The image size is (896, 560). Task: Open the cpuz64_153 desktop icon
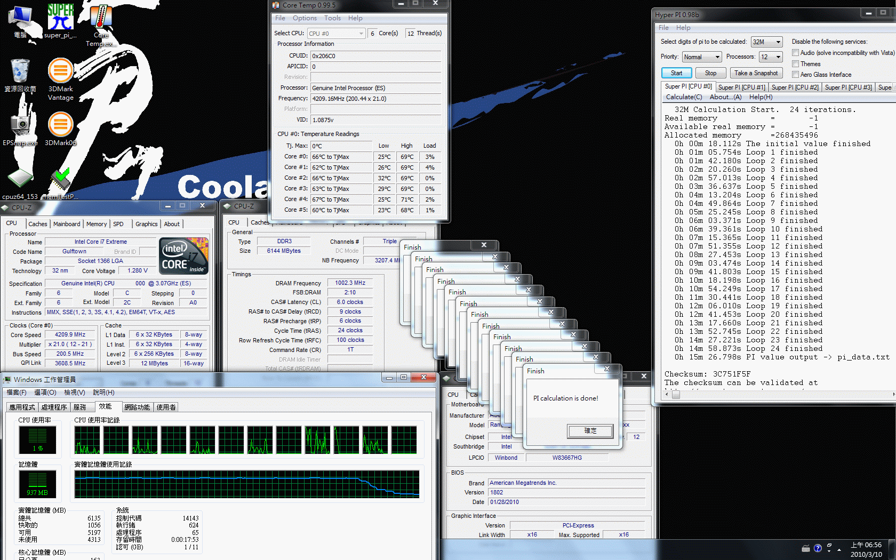click(x=20, y=184)
